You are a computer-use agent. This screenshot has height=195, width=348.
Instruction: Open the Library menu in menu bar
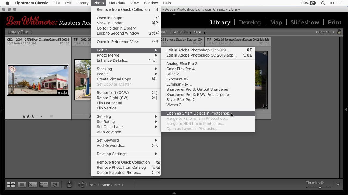point(82,3)
